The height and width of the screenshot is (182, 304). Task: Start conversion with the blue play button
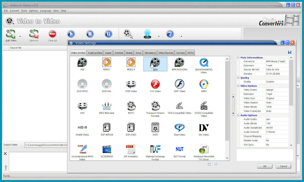71,34
